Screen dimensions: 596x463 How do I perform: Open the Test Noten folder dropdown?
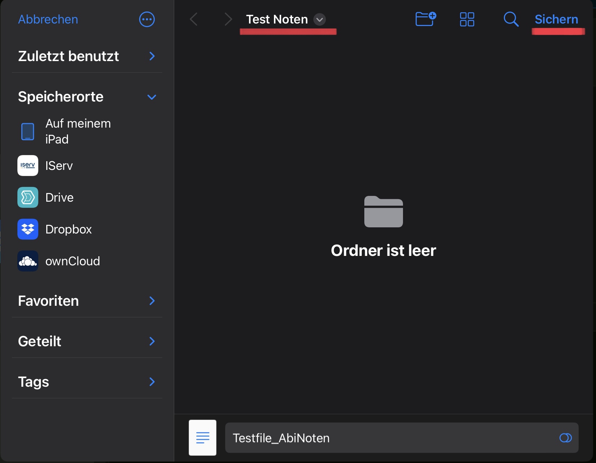[x=319, y=20]
